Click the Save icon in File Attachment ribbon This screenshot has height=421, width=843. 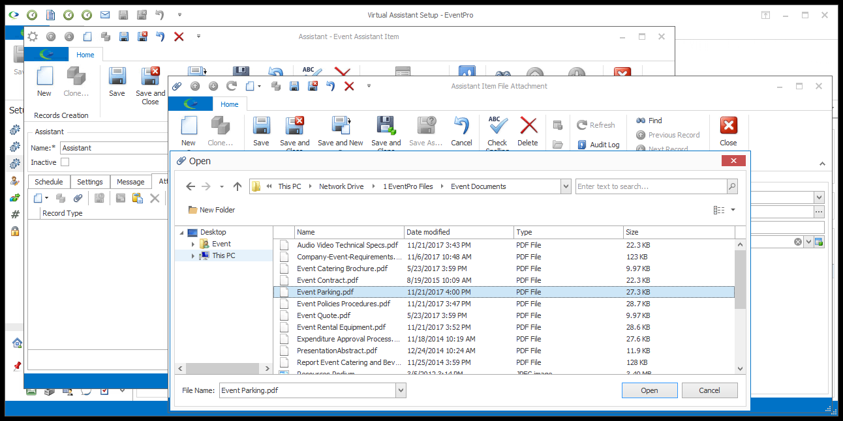[261, 125]
